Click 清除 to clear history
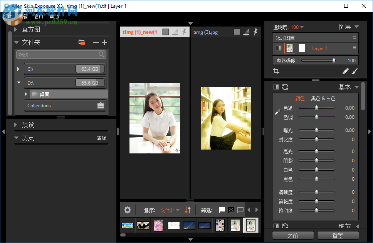 point(101,138)
